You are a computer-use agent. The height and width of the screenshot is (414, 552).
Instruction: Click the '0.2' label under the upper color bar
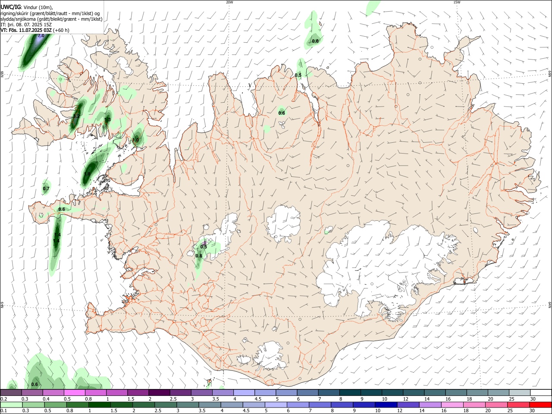click(3, 399)
